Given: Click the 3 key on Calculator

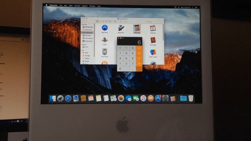Looking at the screenshot, I should coord(133,63).
